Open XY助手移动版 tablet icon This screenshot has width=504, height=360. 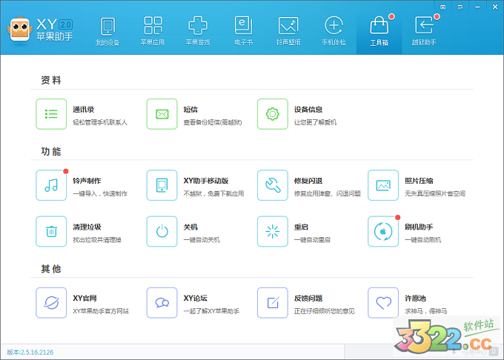point(162,185)
